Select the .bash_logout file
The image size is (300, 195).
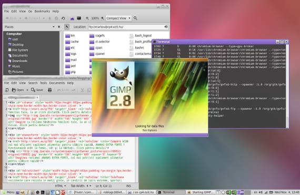141,36
